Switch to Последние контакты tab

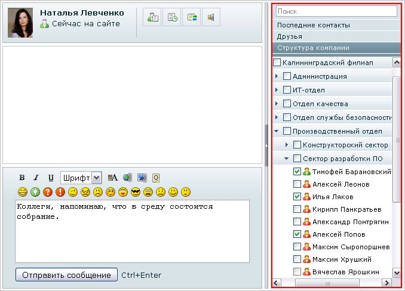(x=314, y=25)
